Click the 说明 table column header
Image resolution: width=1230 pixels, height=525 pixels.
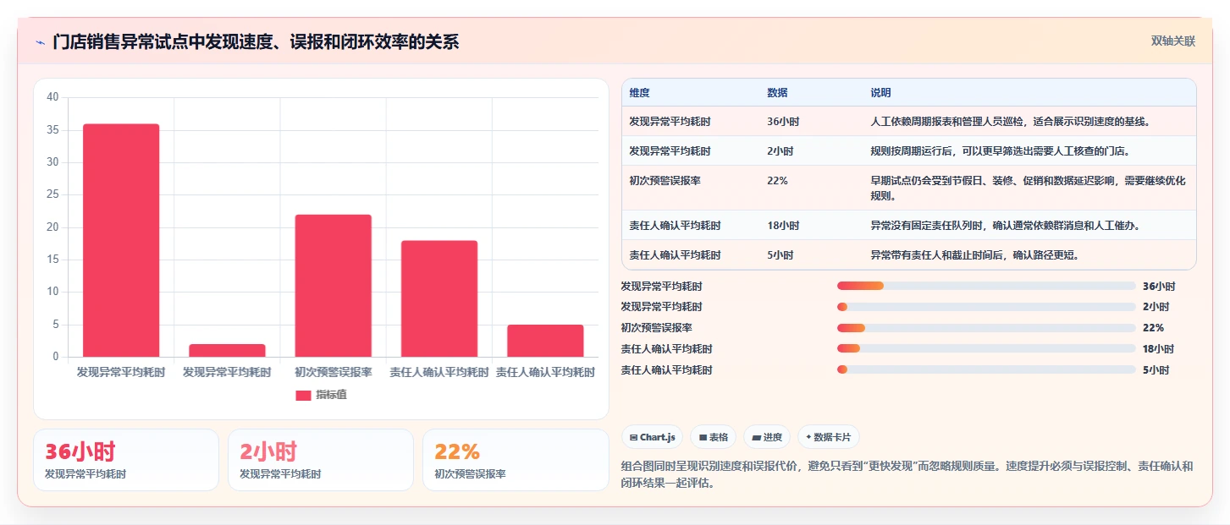click(880, 93)
